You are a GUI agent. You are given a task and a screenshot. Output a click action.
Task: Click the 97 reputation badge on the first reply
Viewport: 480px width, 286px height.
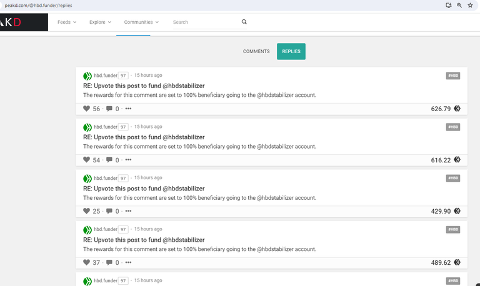pyautogui.click(x=123, y=76)
